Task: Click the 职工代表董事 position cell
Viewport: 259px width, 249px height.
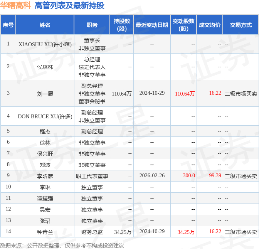Action: coord(92,176)
